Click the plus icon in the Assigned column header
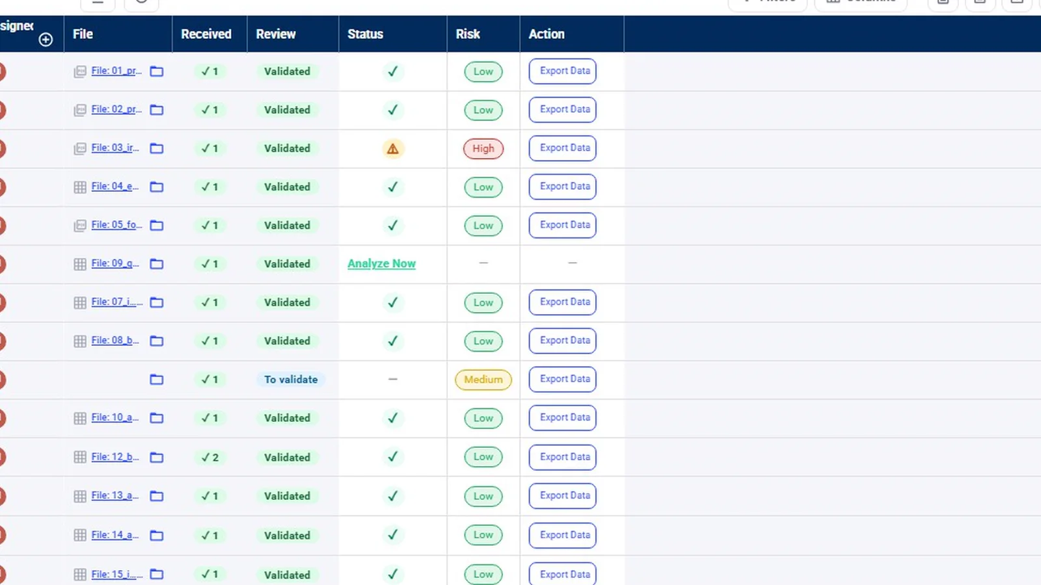1041x585 pixels. point(46,40)
